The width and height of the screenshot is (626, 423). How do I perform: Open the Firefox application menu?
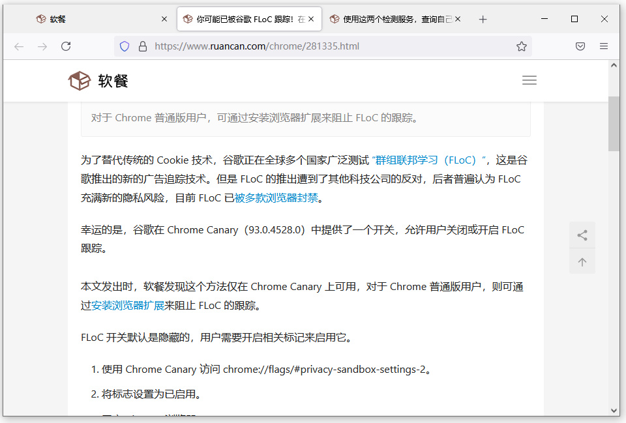(x=604, y=46)
